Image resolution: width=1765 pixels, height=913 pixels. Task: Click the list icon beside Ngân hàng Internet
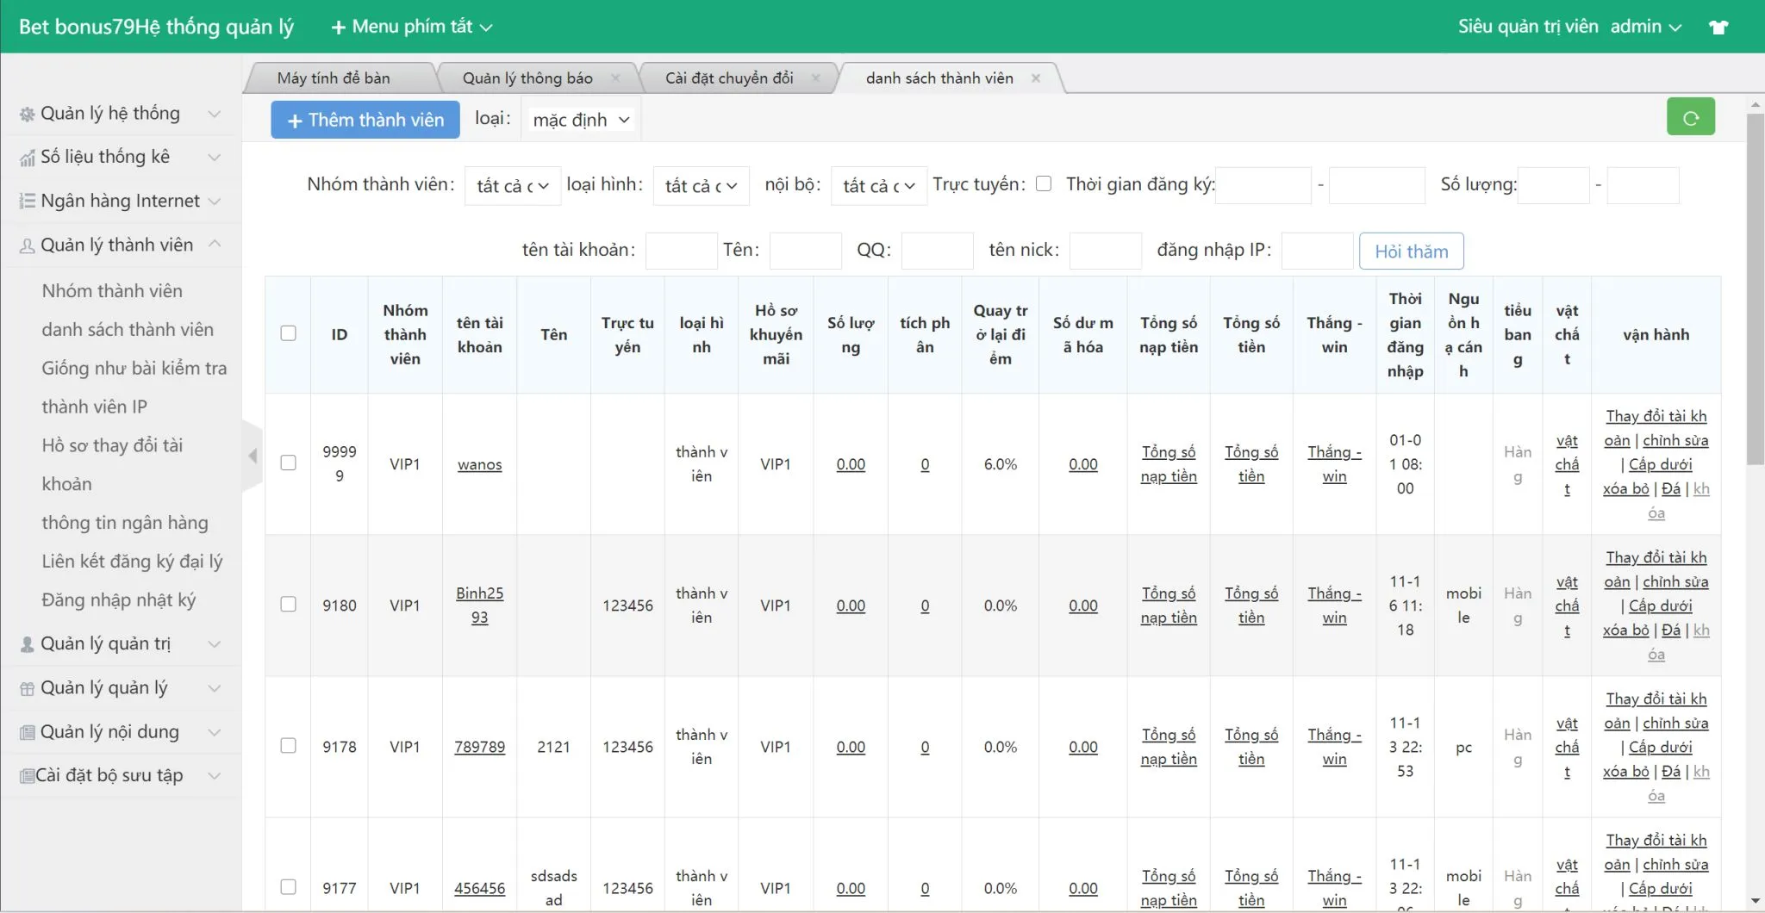[x=28, y=202]
